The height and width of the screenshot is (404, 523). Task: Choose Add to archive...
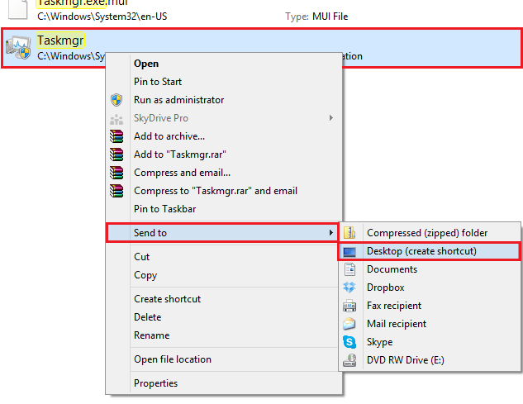[224, 136]
